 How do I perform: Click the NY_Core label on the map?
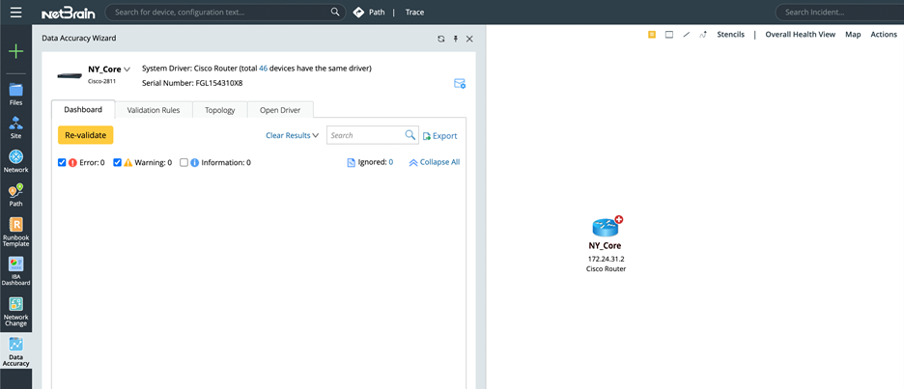pyautogui.click(x=605, y=245)
